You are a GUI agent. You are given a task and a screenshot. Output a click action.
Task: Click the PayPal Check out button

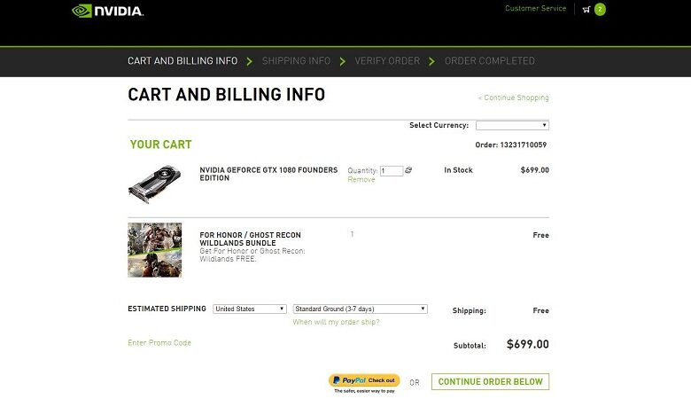pyautogui.click(x=364, y=380)
